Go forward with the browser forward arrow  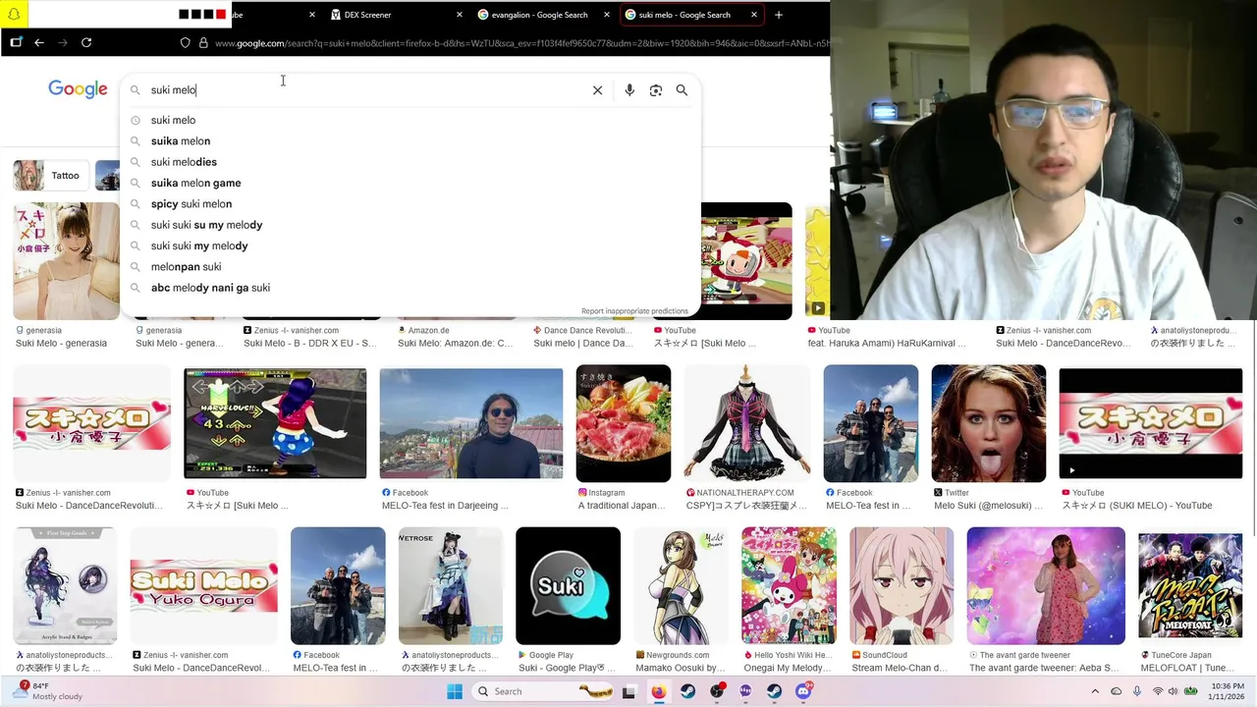63,42
